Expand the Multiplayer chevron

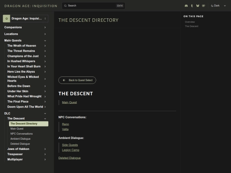click(x=45, y=159)
